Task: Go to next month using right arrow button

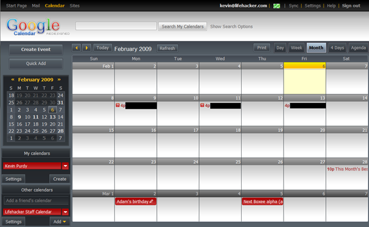Action: (87, 48)
